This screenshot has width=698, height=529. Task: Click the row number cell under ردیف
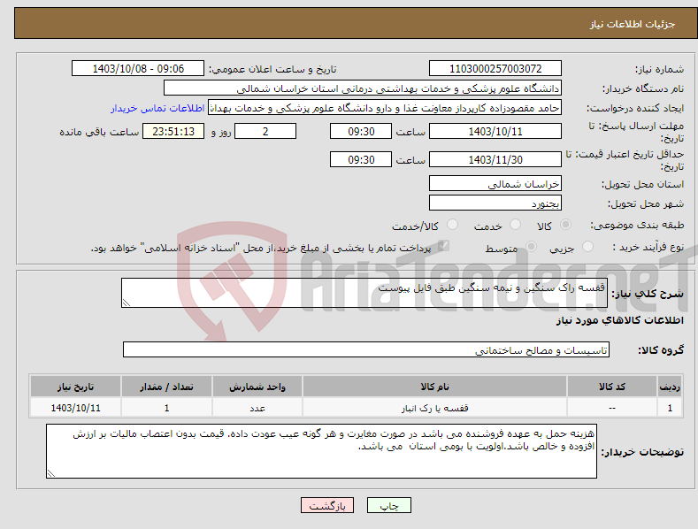coord(670,408)
